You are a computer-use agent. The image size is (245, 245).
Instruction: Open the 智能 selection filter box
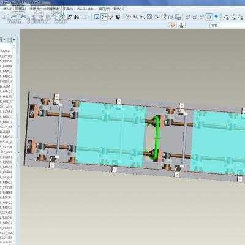(x=227, y=26)
